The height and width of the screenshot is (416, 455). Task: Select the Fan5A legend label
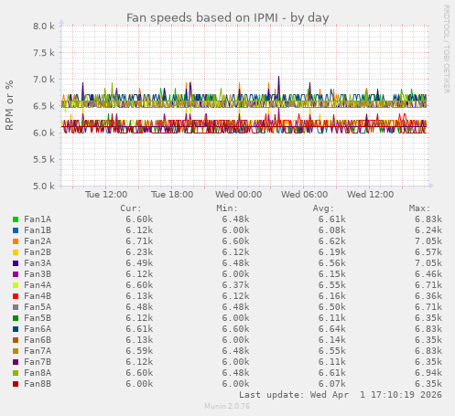point(38,307)
